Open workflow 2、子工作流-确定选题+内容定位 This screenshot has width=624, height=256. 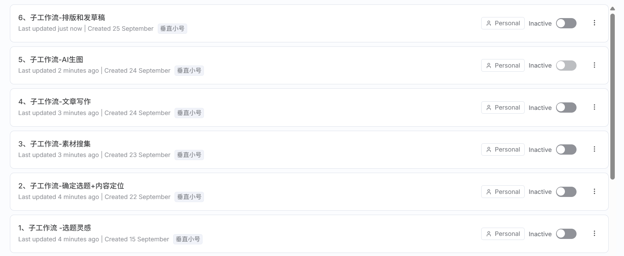click(71, 186)
